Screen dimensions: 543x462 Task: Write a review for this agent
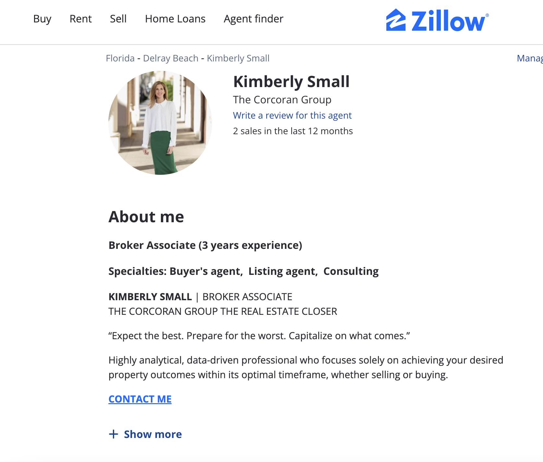[292, 115]
